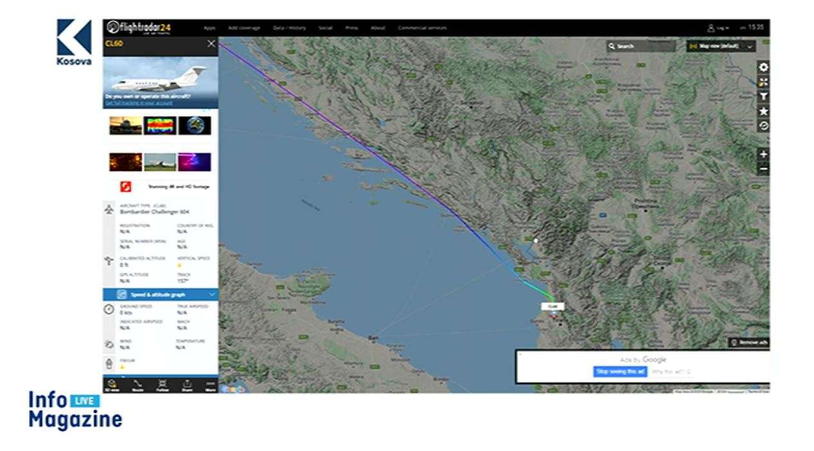Zoom in the map with plus button
The width and height of the screenshot is (814, 451).
[x=763, y=154]
